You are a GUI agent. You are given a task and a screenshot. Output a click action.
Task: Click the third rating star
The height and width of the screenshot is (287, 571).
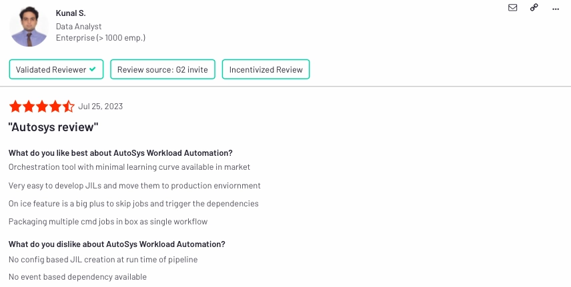(x=42, y=107)
